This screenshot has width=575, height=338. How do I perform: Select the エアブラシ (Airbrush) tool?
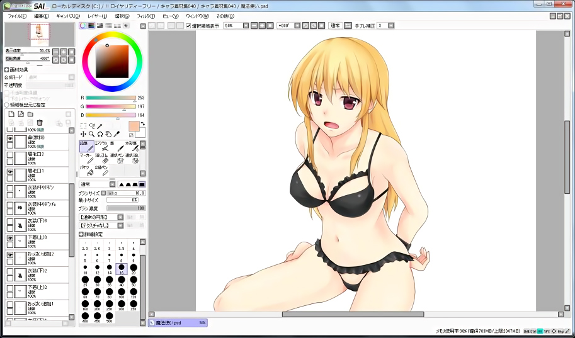(101, 147)
